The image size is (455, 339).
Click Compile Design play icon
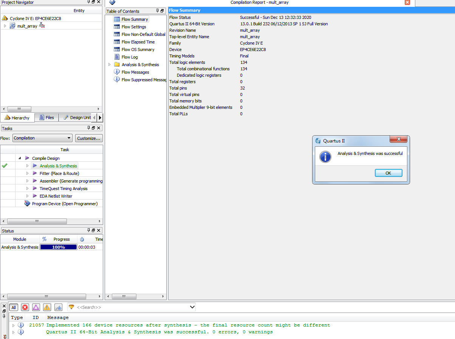pyautogui.click(x=27, y=158)
